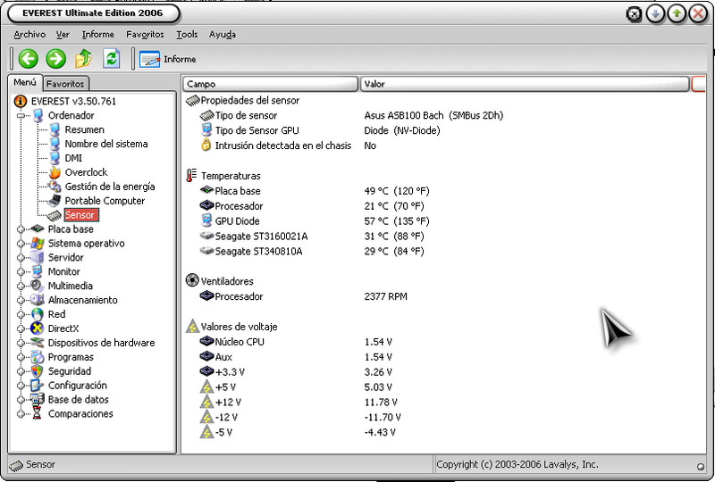Click the Portable Computer laptop icon
The height and width of the screenshot is (482, 715).
coord(55,201)
